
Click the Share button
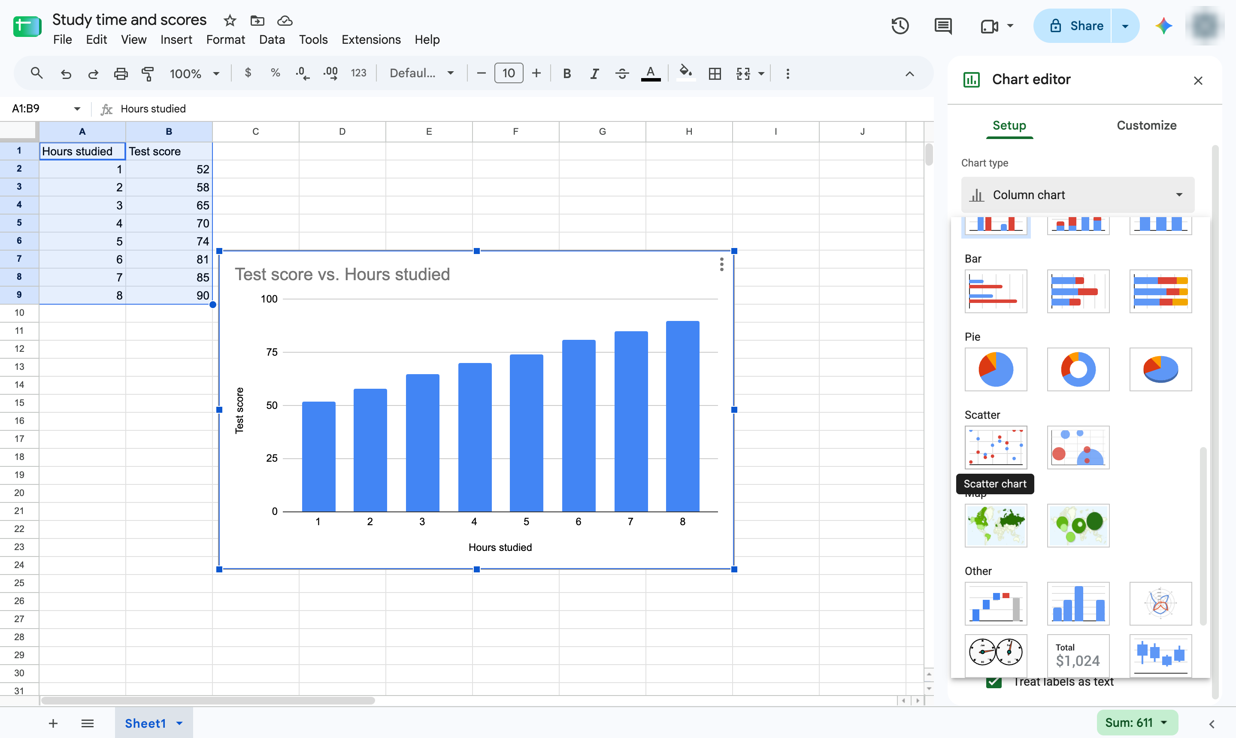[x=1073, y=26]
